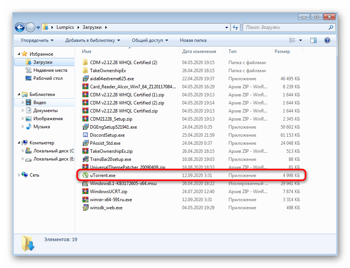Expand the Документы library
The image size is (350, 268).
pos(23,111)
